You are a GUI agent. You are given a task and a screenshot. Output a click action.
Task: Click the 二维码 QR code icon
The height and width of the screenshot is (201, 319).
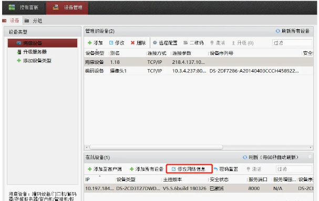186,43
